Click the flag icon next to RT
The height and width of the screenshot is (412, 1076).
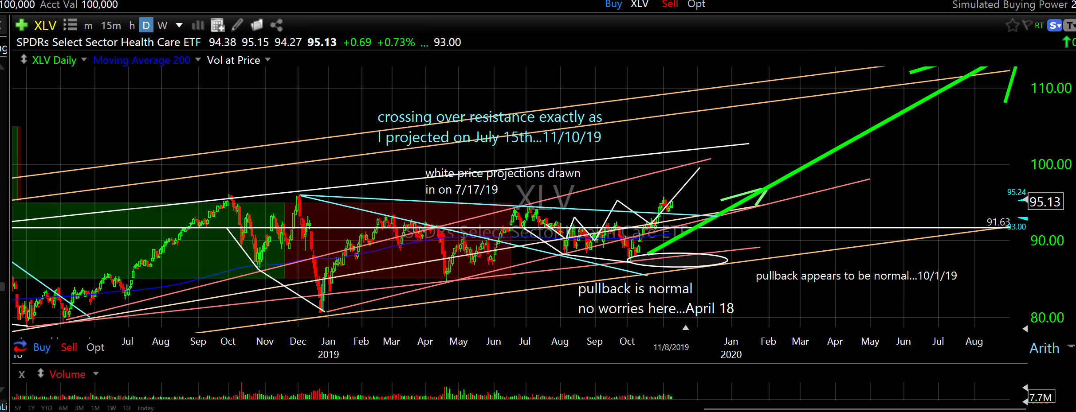tap(1027, 25)
